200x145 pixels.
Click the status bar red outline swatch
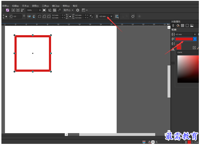tap(189, 142)
